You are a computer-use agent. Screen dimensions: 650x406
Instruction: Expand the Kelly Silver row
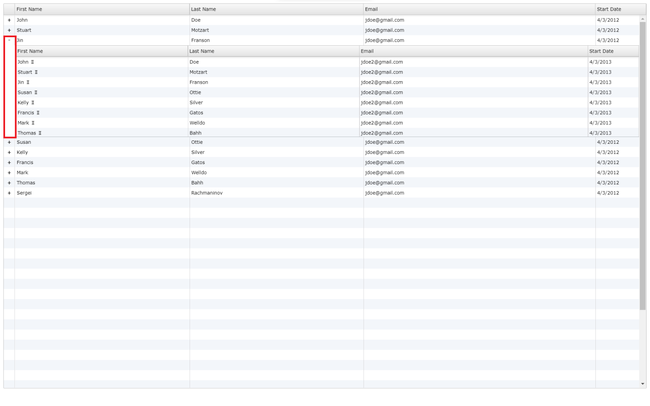point(9,153)
